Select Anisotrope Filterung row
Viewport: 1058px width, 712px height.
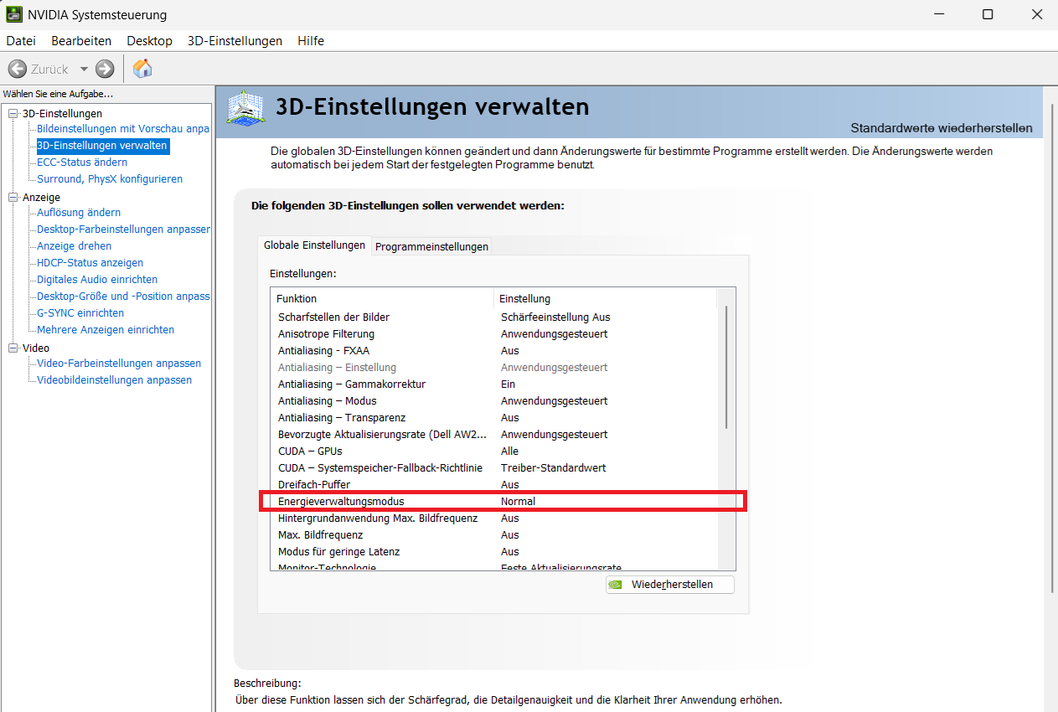494,334
